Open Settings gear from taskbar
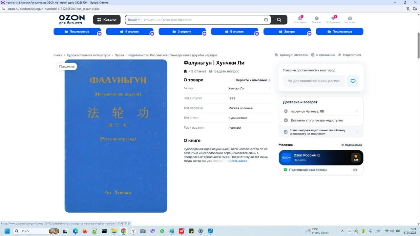The height and width of the screenshot is (236, 420). pyautogui.click(x=200, y=231)
